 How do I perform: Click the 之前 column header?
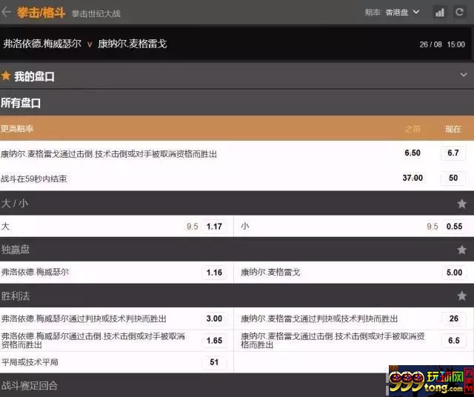pyautogui.click(x=412, y=129)
